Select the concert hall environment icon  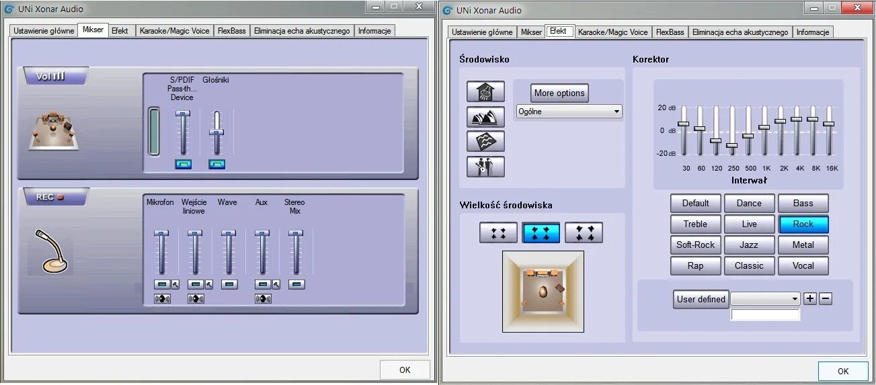[x=485, y=117]
